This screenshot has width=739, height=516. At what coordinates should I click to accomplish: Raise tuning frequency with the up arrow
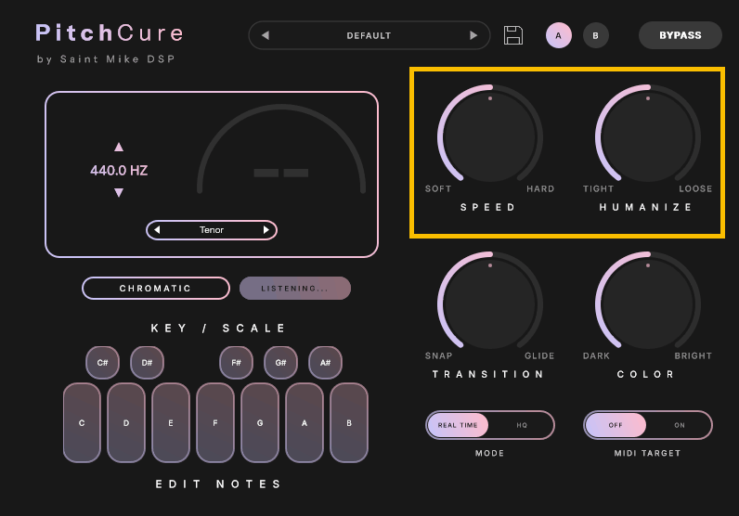[x=119, y=147]
